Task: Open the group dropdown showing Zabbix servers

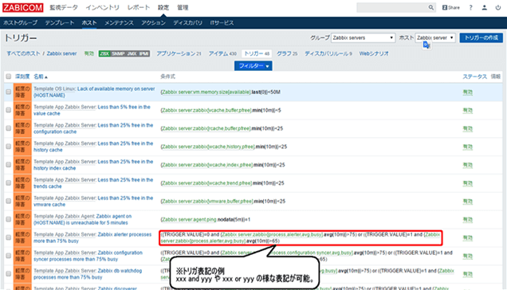Action: [x=364, y=37]
